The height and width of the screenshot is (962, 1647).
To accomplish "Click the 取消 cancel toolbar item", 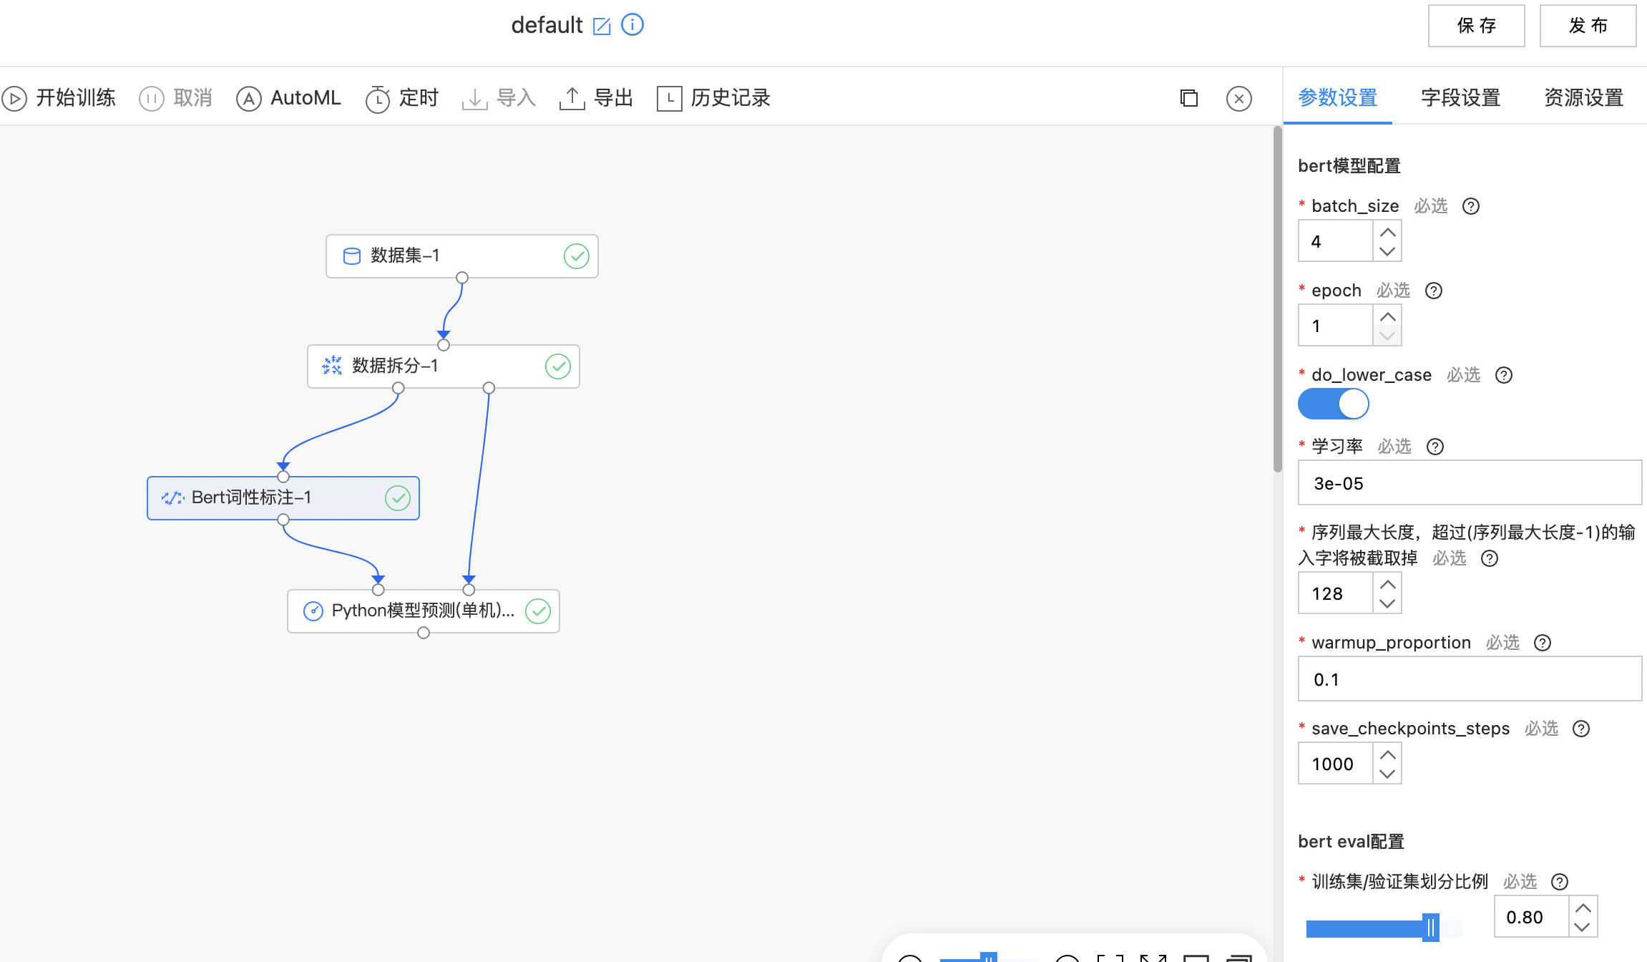I will point(175,98).
